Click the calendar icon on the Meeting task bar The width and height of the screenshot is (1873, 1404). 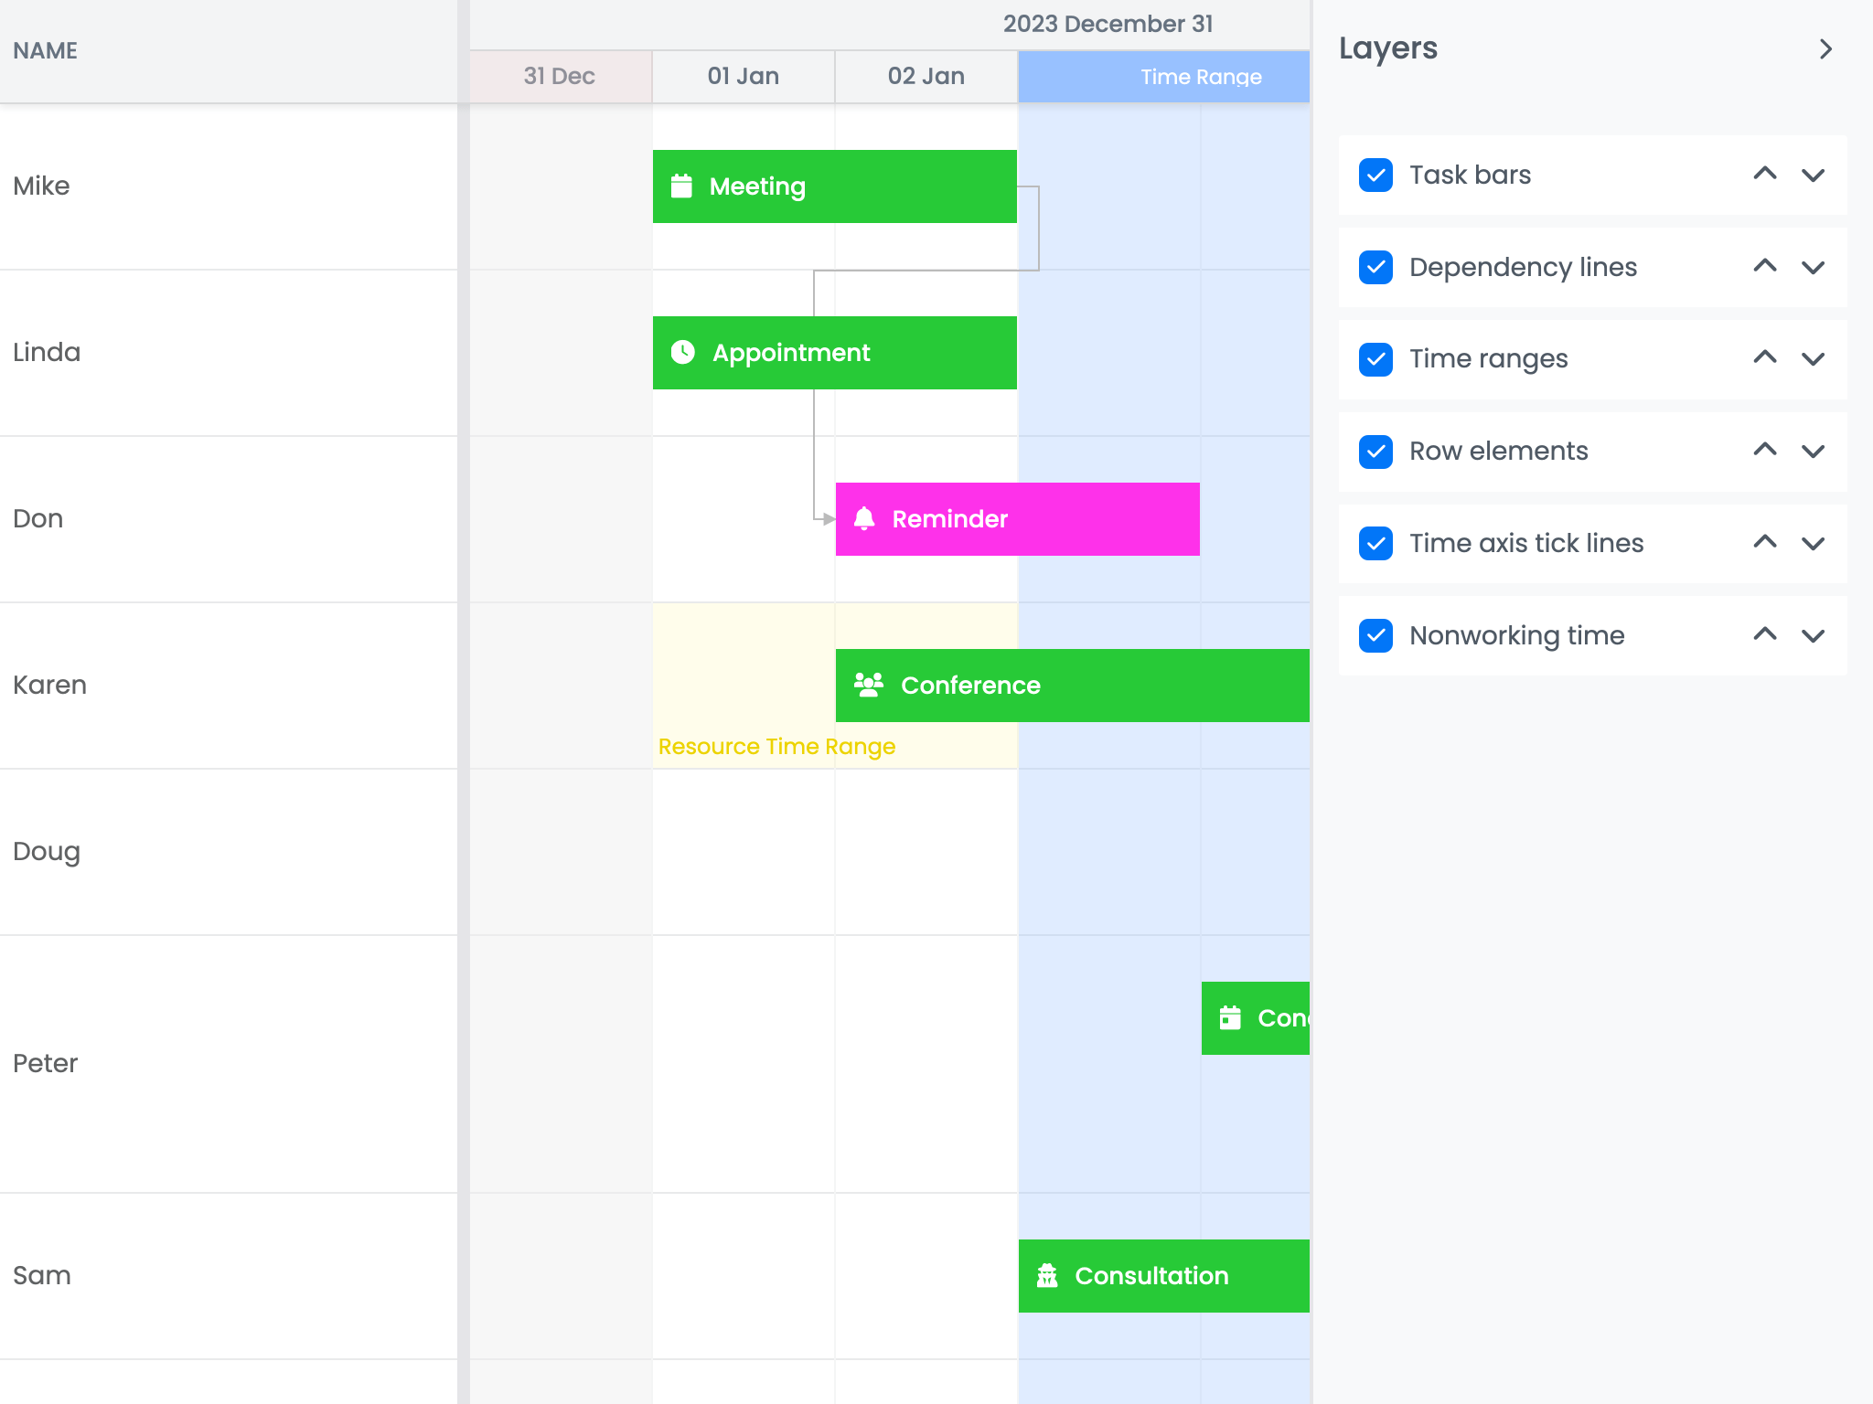point(682,186)
